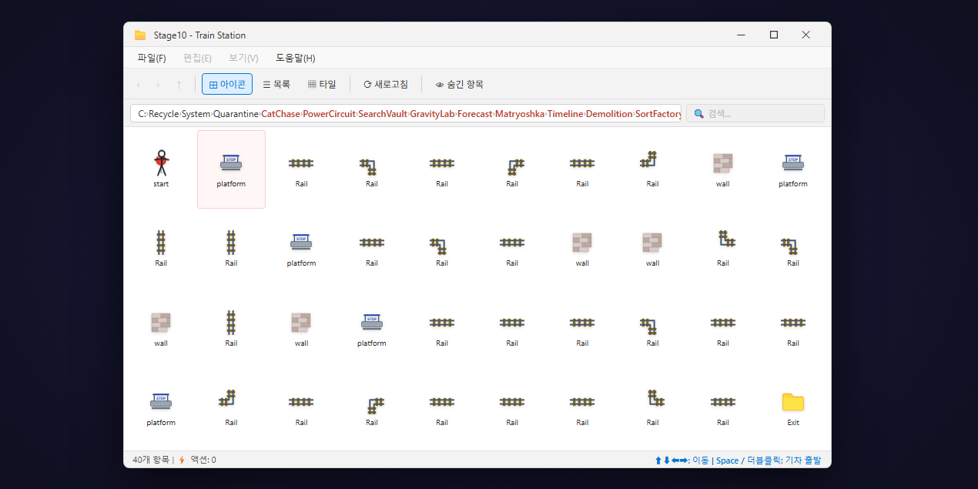Viewport: 978px width, 489px height.
Task: Open the Exit folder icon
Action: 792,402
